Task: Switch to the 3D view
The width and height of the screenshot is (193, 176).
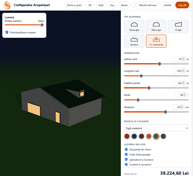Action: click(x=90, y=5)
